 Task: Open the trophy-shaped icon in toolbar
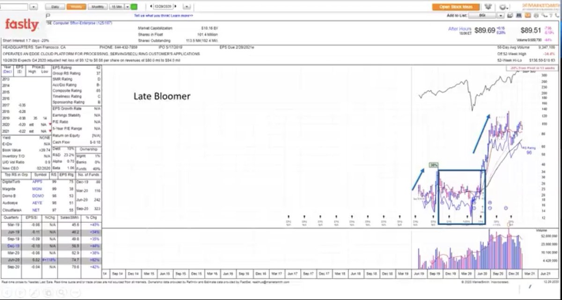(489, 7)
